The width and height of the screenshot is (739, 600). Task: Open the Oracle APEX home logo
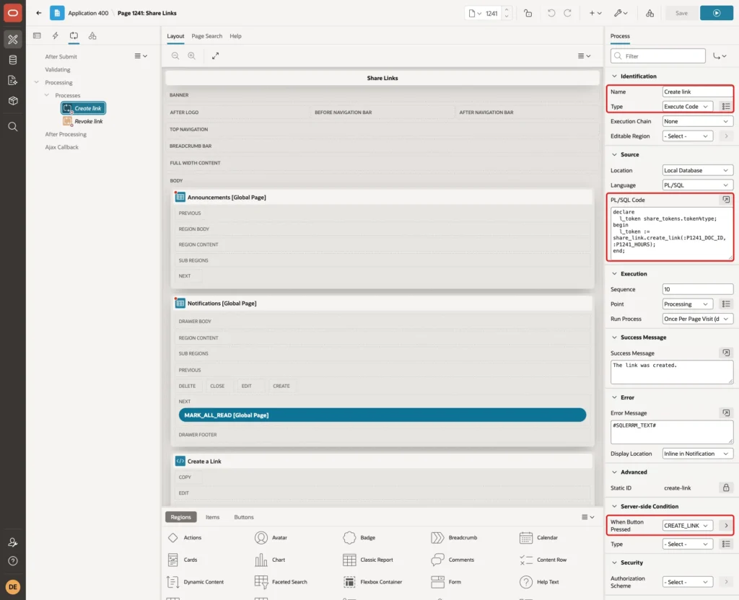[13, 13]
